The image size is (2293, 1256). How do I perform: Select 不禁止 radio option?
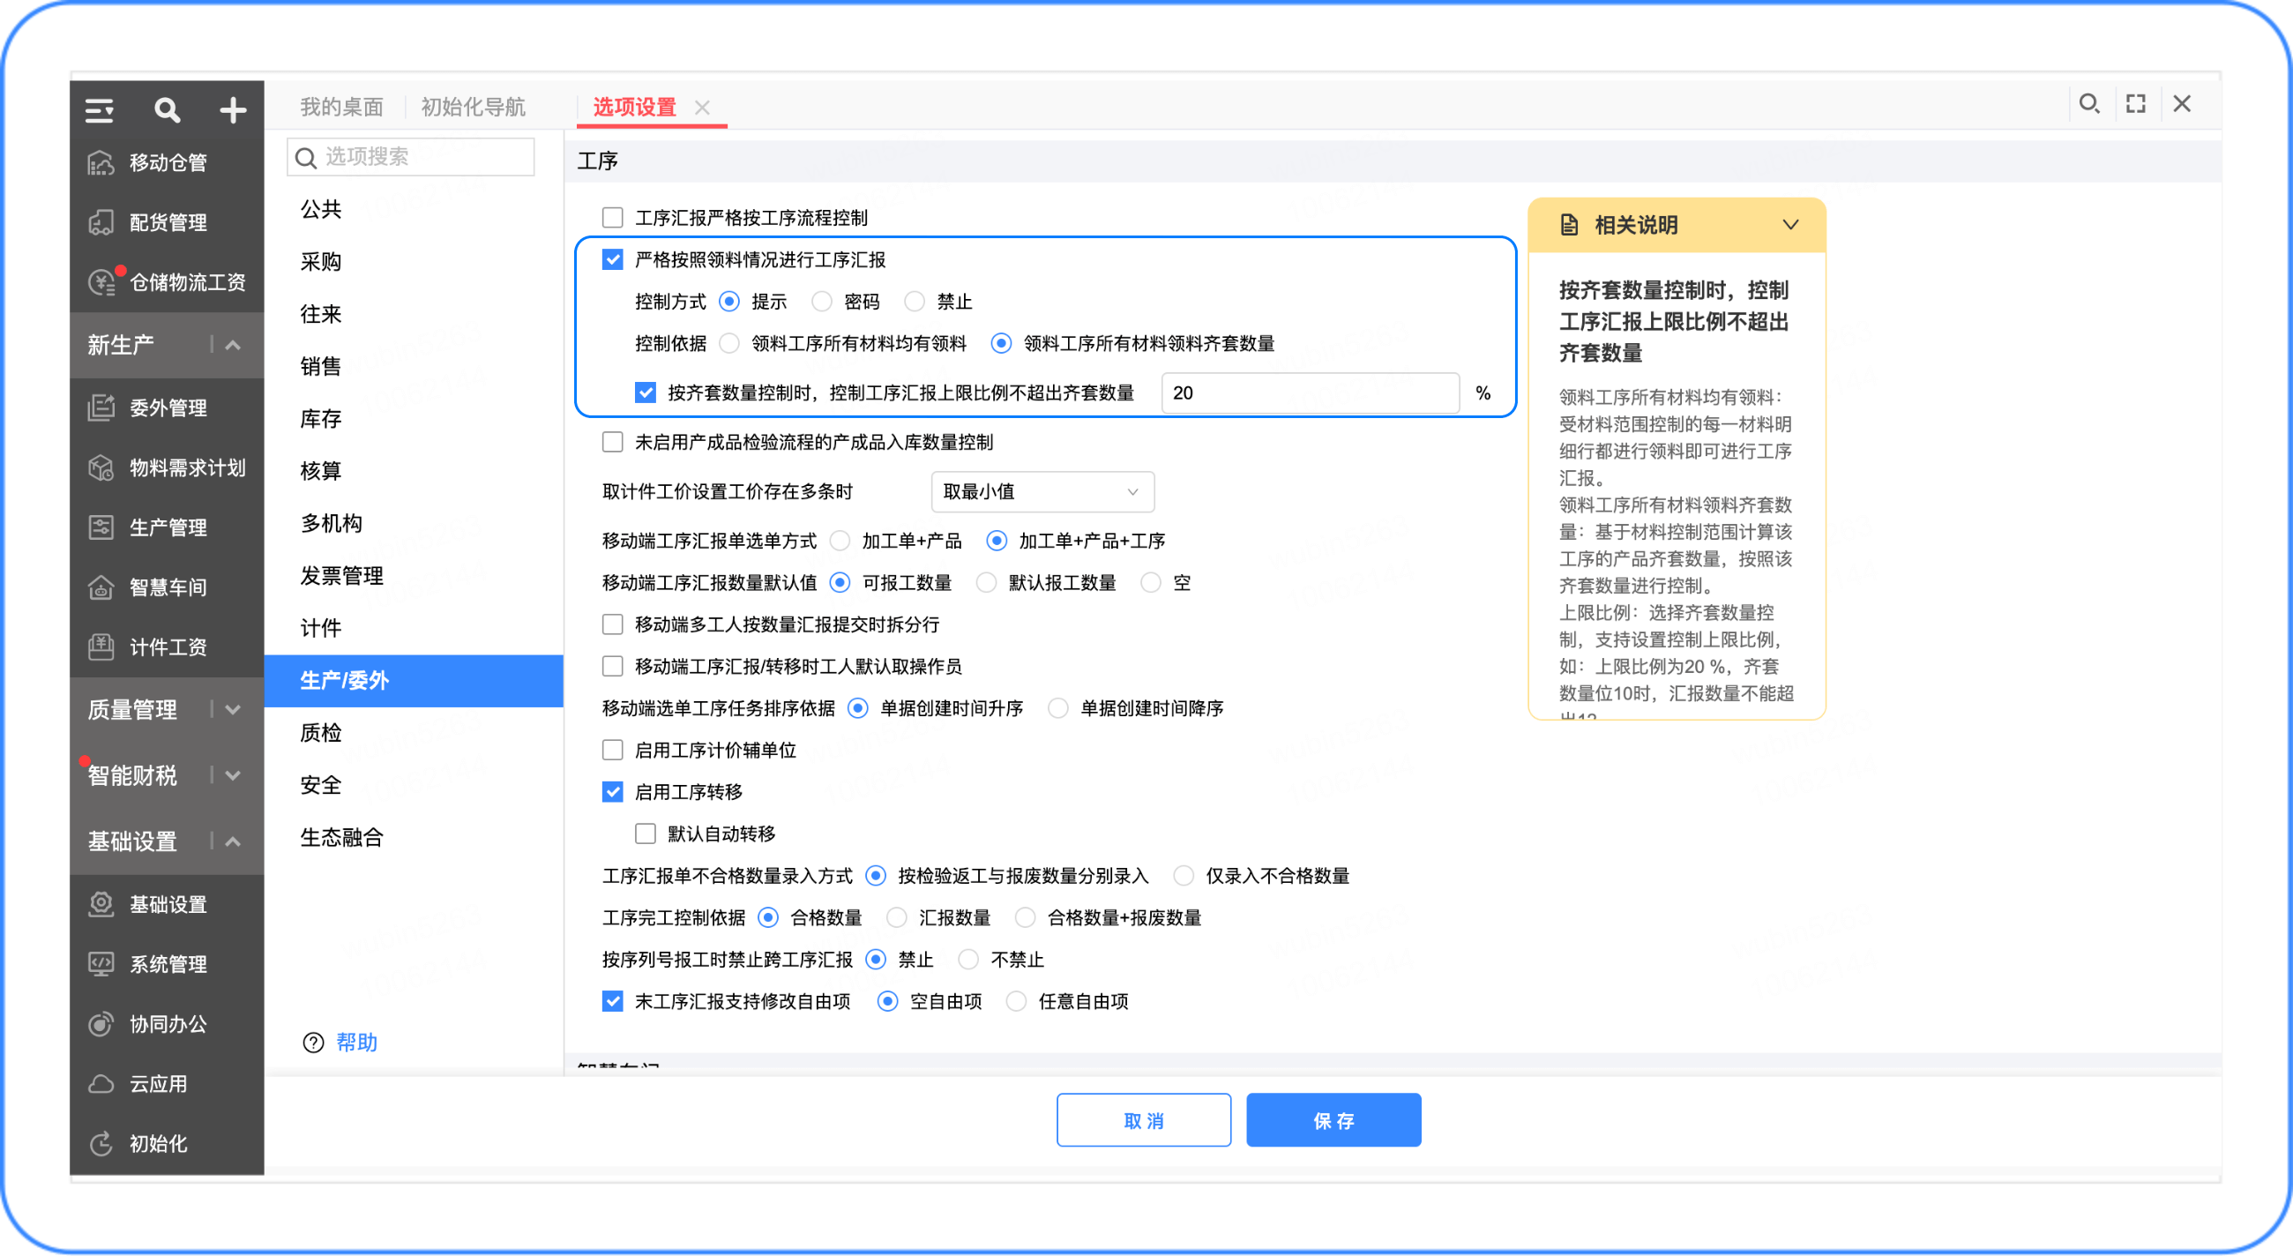pyautogui.click(x=968, y=960)
